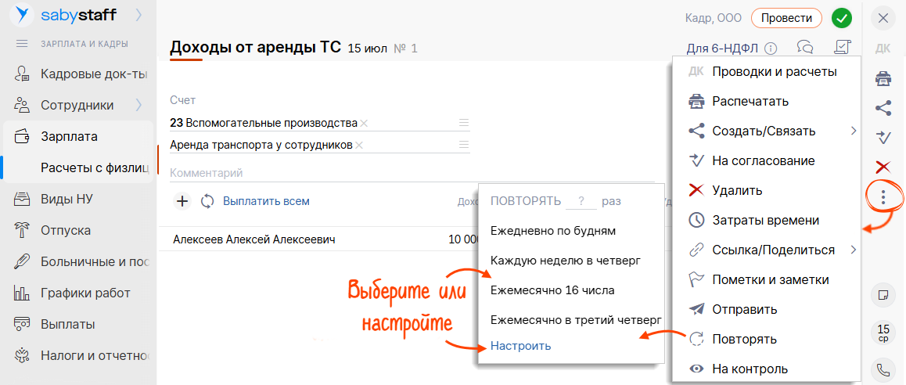
Task: Open Расчеты с физлицами subsection
Action: [x=95, y=167]
